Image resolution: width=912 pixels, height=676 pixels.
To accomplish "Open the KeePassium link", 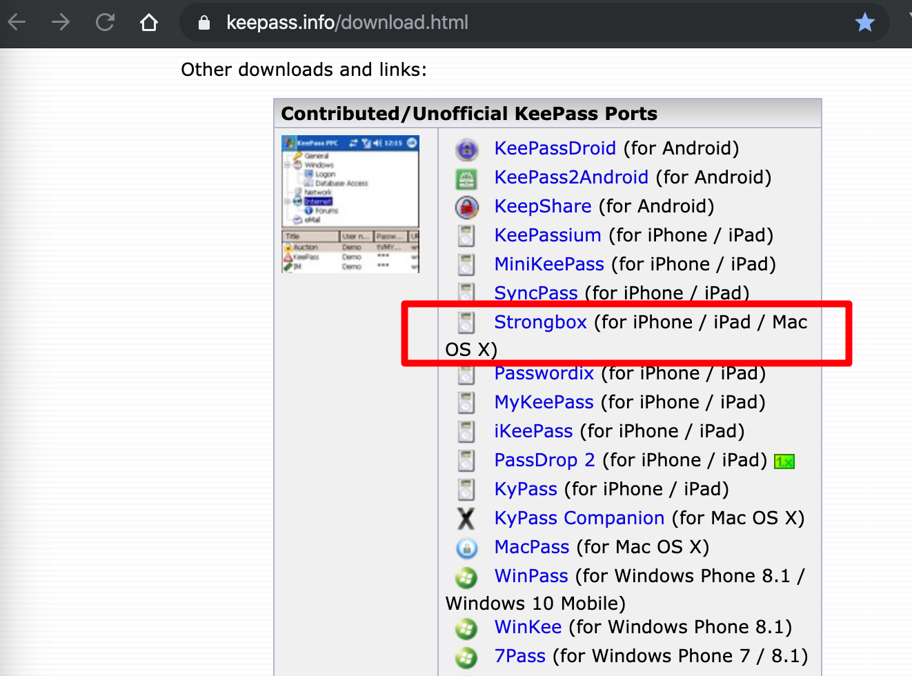I will [548, 235].
